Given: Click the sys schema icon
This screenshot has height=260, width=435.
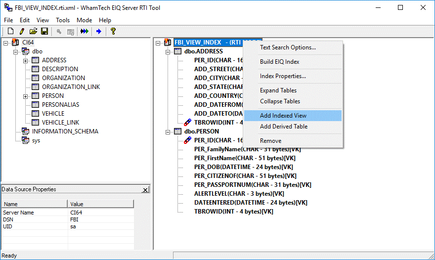Looking at the screenshot, I should point(26,140).
